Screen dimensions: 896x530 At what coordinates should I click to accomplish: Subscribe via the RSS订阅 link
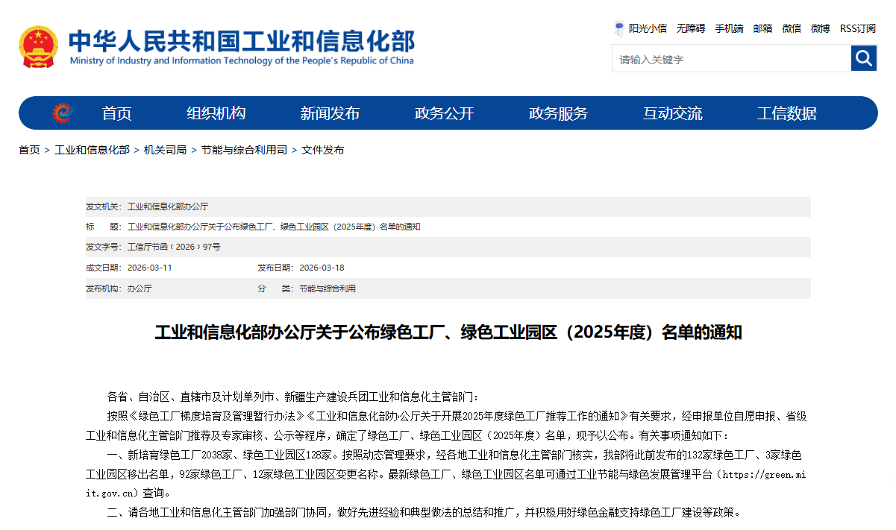(x=857, y=28)
